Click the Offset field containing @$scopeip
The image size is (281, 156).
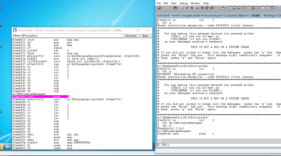[x=72, y=36]
